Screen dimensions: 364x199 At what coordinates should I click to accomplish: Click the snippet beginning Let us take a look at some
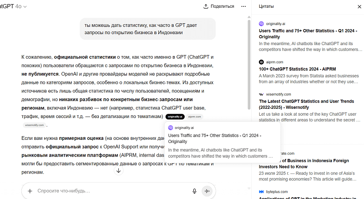pos(310,117)
